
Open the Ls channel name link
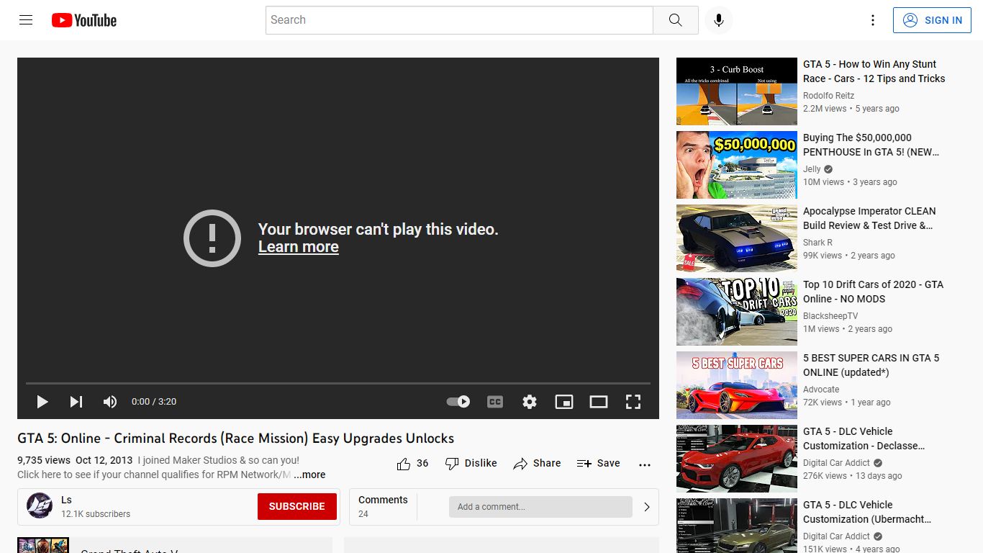point(66,500)
